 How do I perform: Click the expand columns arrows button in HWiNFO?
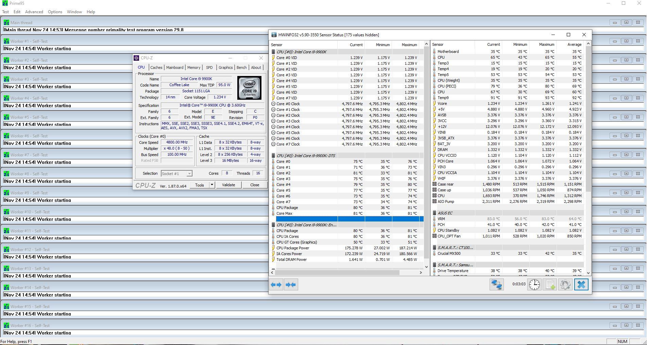point(276,285)
